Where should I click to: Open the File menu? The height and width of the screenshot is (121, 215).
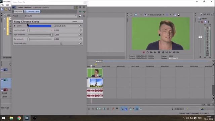(x=2, y=5)
